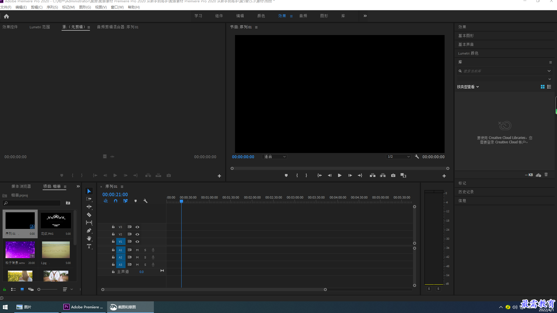The width and height of the screenshot is (557, 313).
Task: Select the Selection arrow tool
Action: (89, 191)
